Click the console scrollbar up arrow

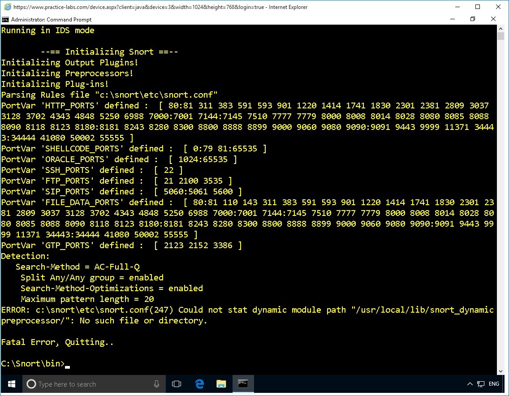pos(501,29)
